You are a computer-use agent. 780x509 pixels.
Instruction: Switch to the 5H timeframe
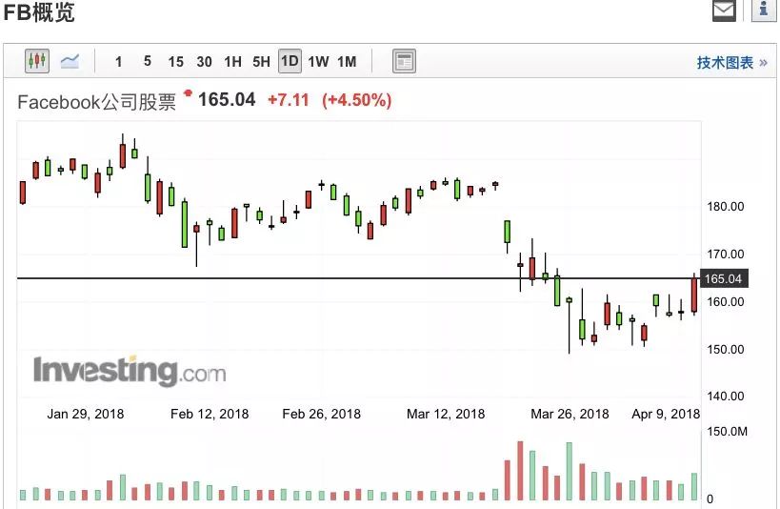click(x=261, y=62)
